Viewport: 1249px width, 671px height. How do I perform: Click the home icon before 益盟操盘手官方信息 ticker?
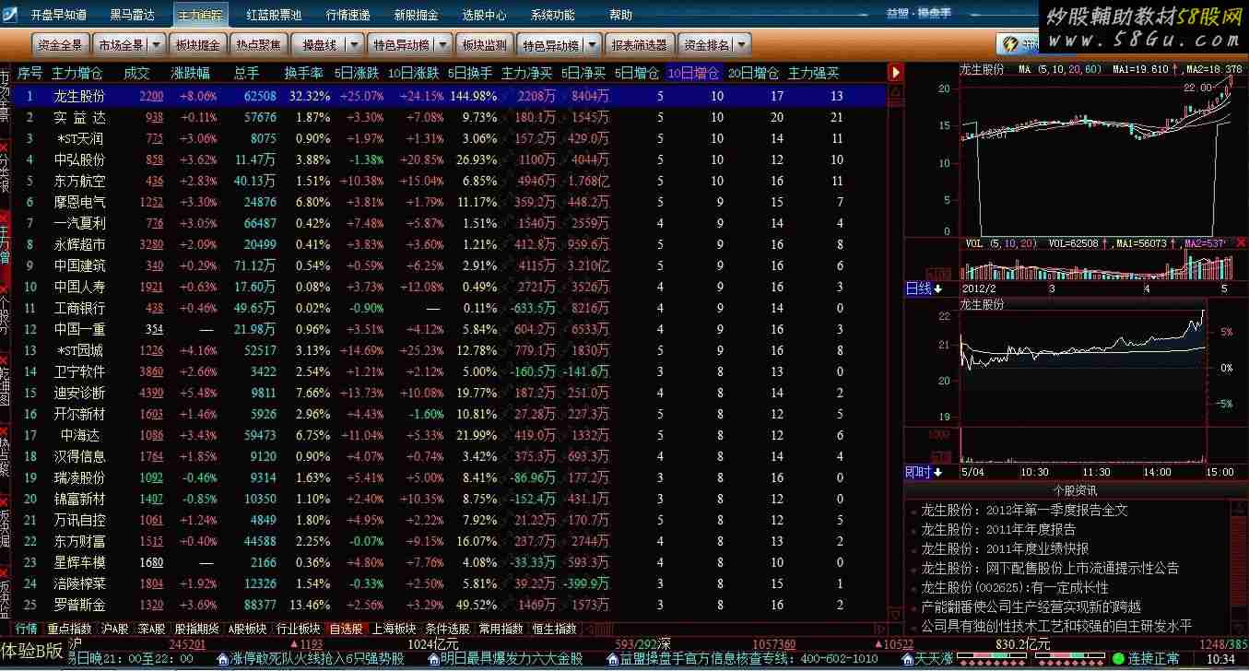[612, 659]
